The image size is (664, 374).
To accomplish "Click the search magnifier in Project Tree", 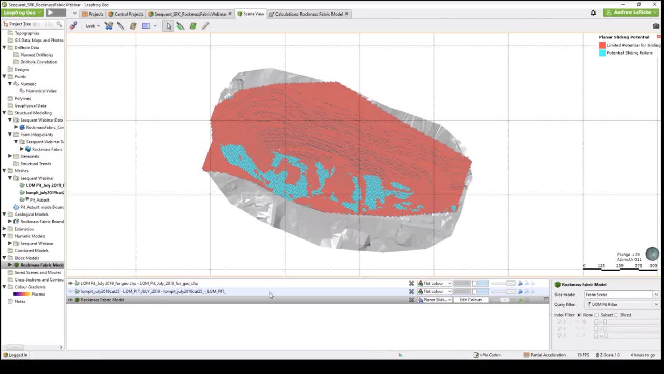I will pos(59,24).
